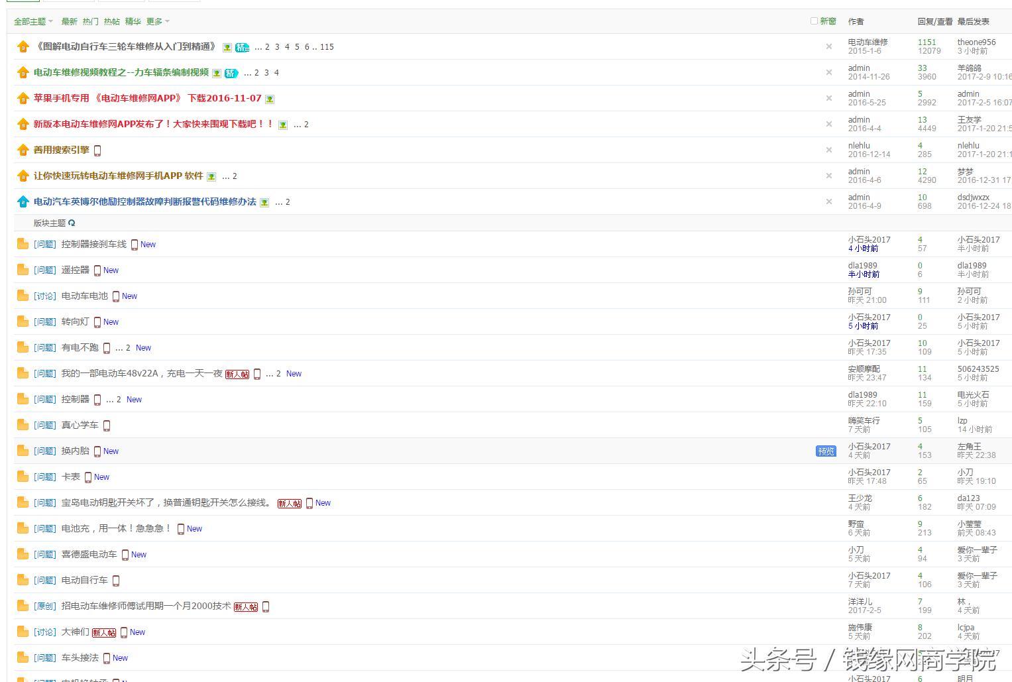This screenshot has height=682, width=1012.
Task: Dismiss the 苹果手机专用 APP sticky with the × icon
Action: point(828,98)
